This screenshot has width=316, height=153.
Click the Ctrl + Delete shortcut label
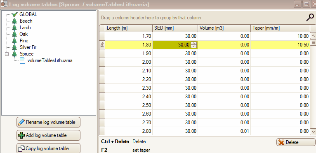115,141
